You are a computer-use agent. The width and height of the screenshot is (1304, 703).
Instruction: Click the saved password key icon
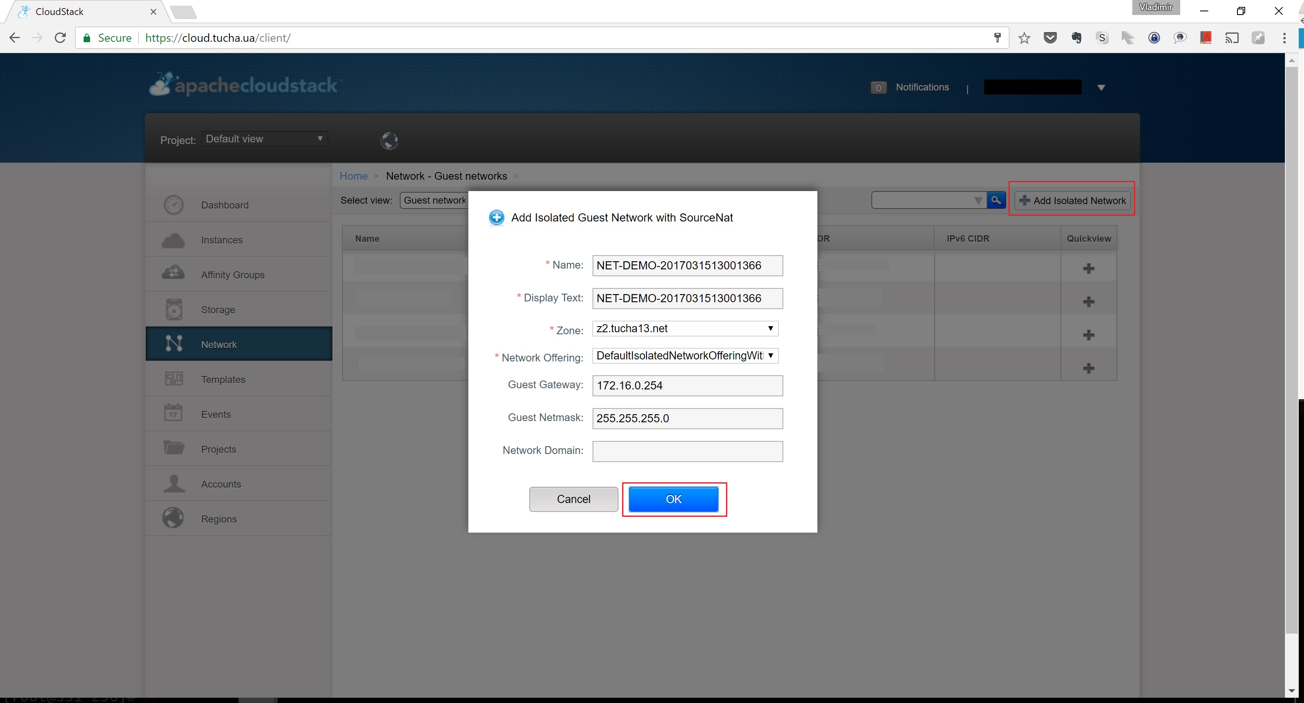tap(997, 38)
